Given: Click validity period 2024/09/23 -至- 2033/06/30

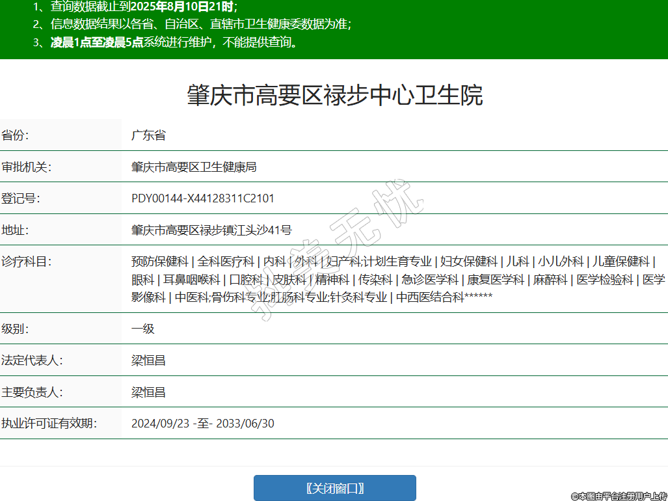Looking at the screenshot, I should [202, 424].
